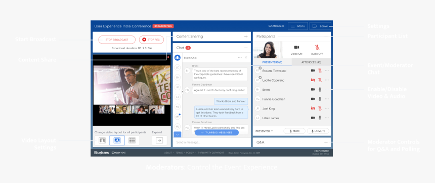Open more options for Lucille Copeland

click(x=327, y=80)
